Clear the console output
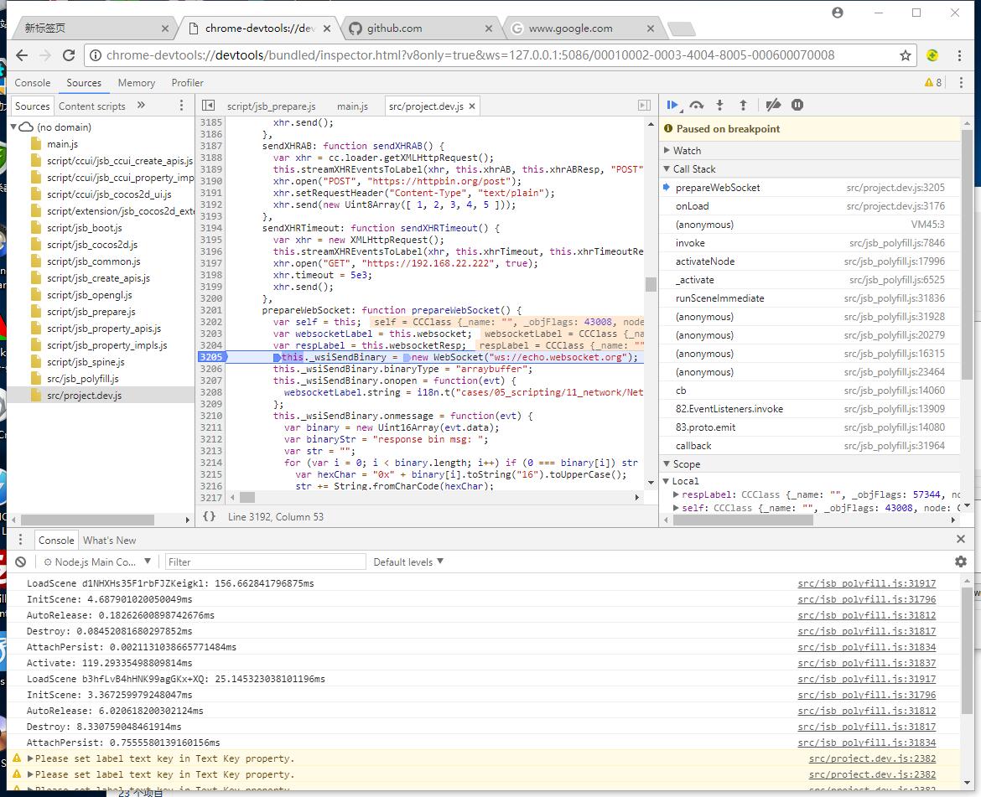Image resolution: width=981 pixels, height=797 pixels. pos(21,562)
